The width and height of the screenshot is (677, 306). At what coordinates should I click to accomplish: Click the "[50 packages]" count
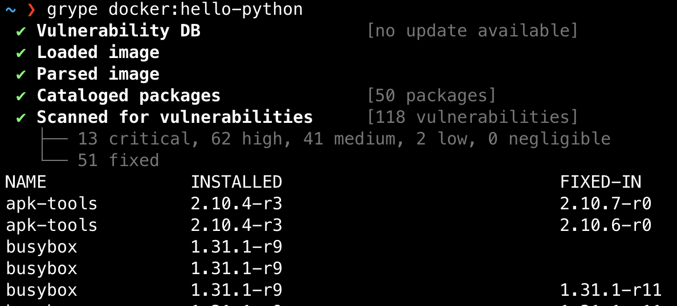[431, 96]
